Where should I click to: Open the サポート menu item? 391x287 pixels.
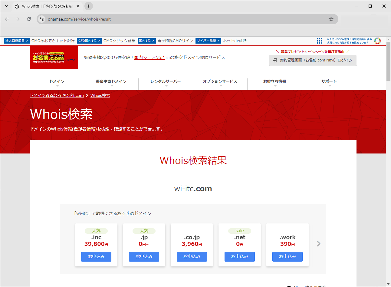329,81
